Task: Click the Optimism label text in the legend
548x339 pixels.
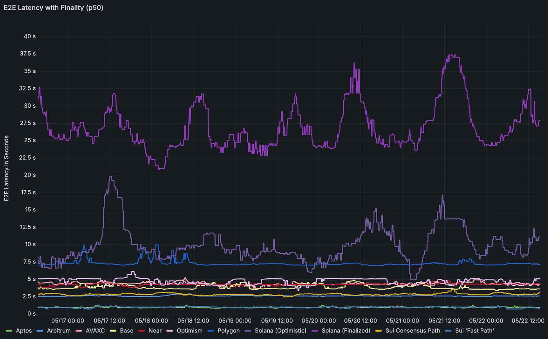Action: tap(189, 331)
